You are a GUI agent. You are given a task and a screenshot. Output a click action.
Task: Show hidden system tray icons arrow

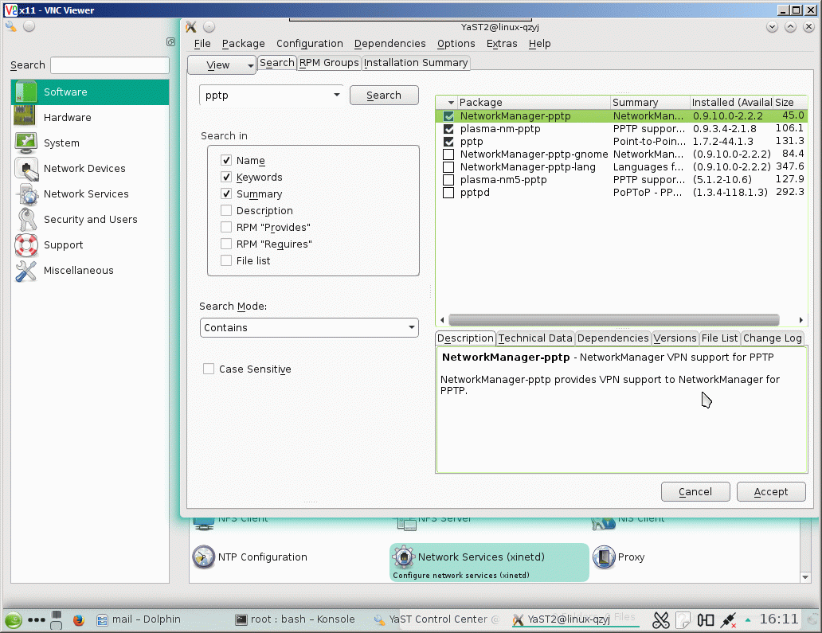point(748,620)
